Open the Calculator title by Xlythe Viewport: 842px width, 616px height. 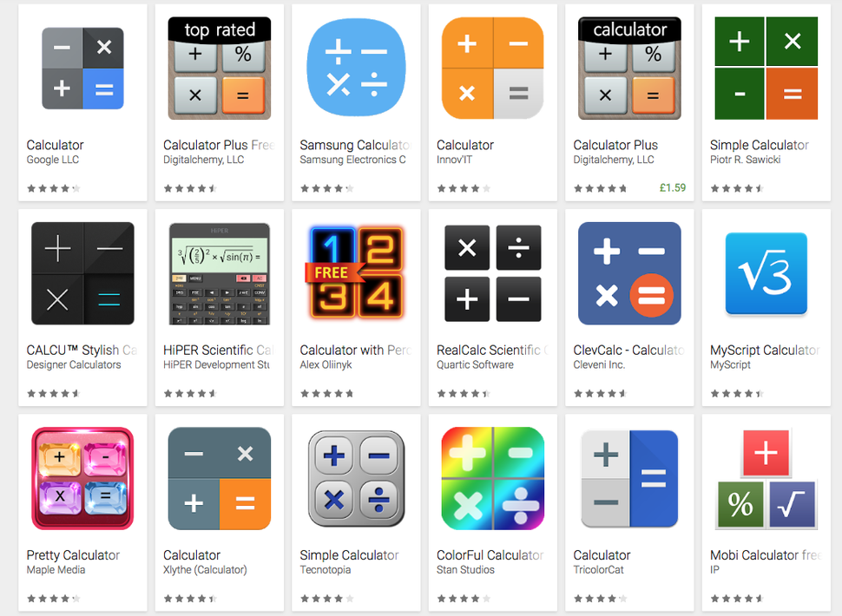192,554
